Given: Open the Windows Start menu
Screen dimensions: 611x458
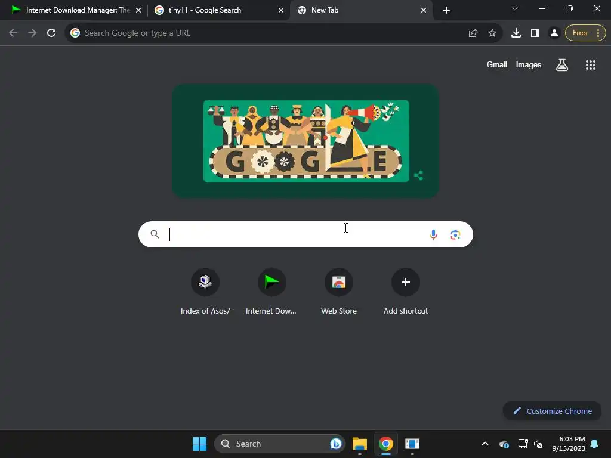Looking at the screenshot, I should tap(199, 444).
